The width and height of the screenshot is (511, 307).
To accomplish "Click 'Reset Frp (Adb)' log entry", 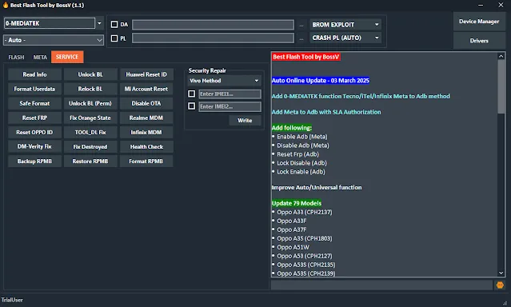I will coord(297,154).
